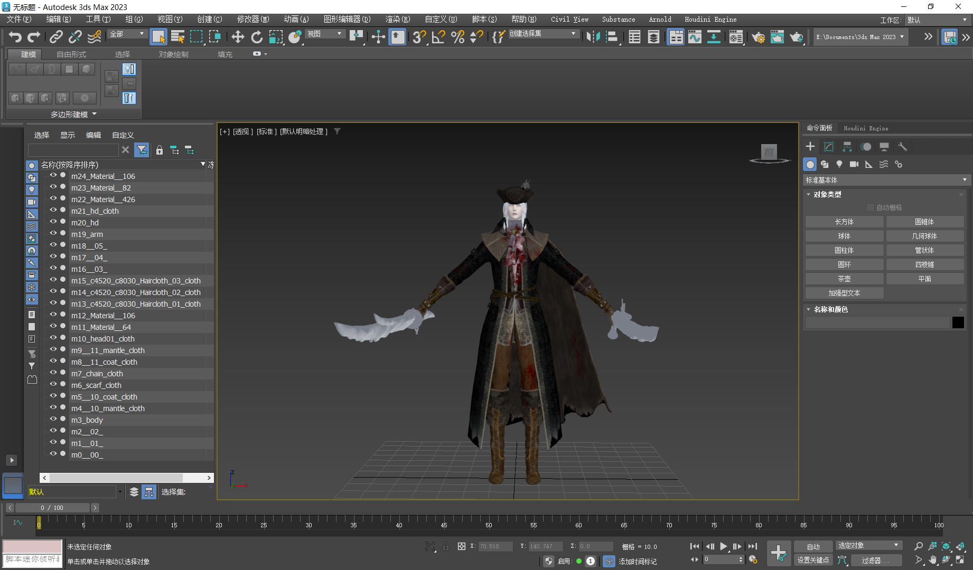
Task: Select the Move transform tool
Action: [x=238, y=36]
